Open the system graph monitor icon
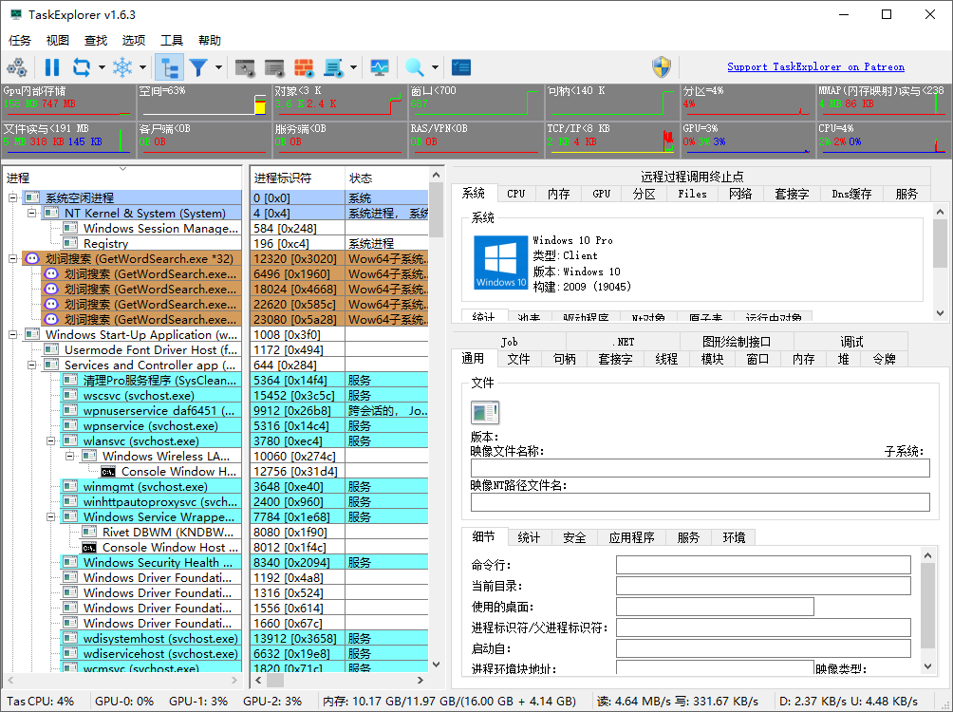Image resolution: width=953 pixels, height=712 pixels. coord(382,67)
